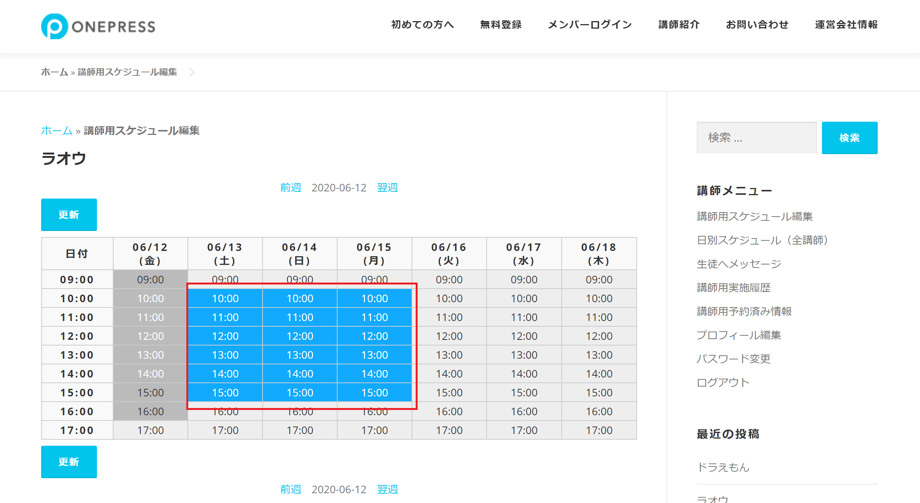Click the 最近の投稿 sidebar heading

(x=728, y=434)
